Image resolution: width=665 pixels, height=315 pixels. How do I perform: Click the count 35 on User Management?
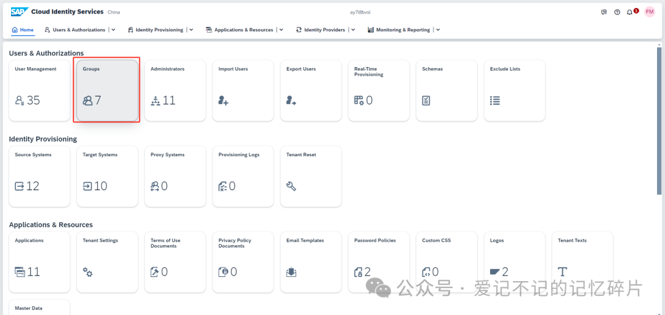click(x=33, y=100)
